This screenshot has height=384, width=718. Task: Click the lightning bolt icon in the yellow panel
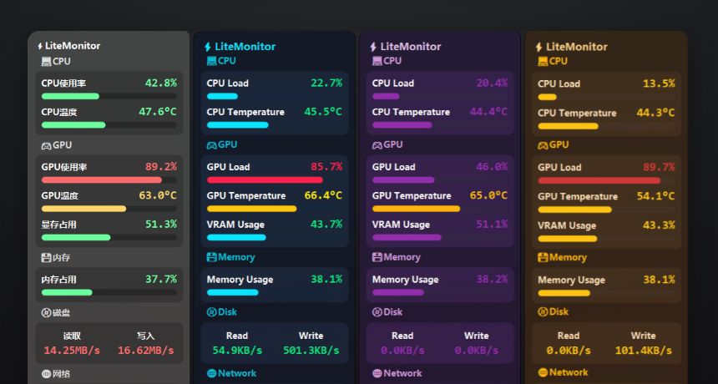(x=538, y=47)
